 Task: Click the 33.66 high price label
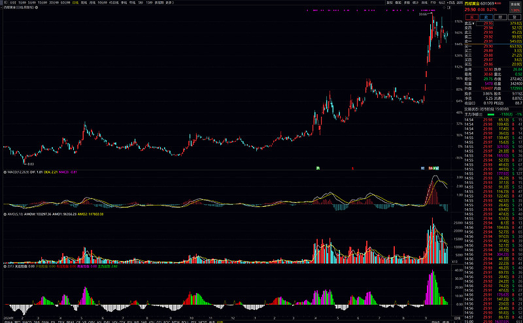pyautogui.click(x=423, y=14)
